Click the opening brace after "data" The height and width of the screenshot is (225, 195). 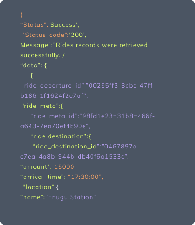(45, 65)
